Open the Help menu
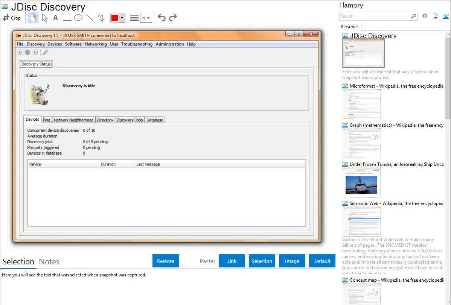The width and height of the screenshot is (451, 305). [191, 44]
